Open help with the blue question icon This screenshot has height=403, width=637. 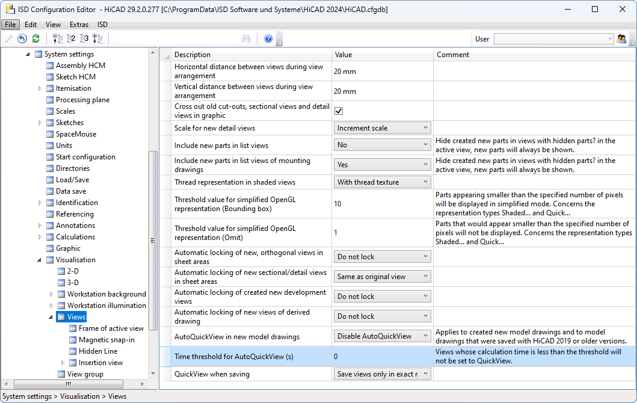(268, 38)
